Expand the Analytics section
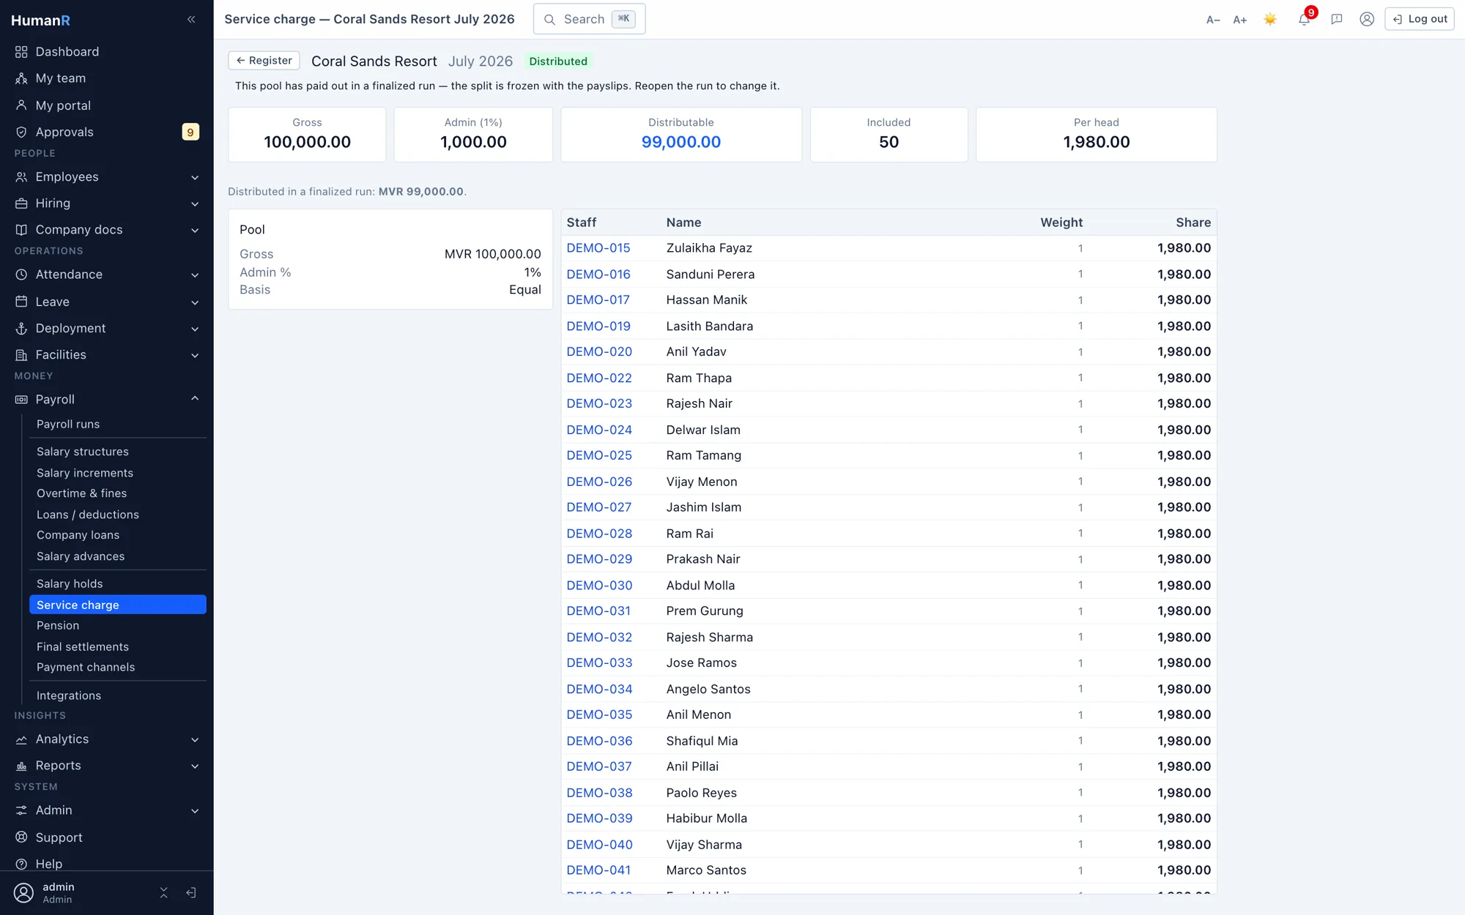Screen dimensions: 1465x915 point(107,739)
